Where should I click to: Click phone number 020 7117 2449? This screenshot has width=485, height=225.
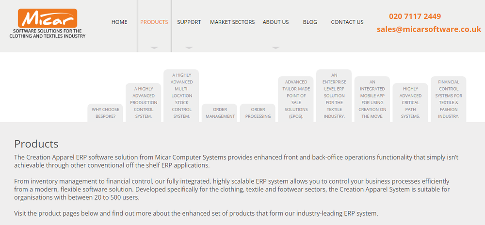415,16
